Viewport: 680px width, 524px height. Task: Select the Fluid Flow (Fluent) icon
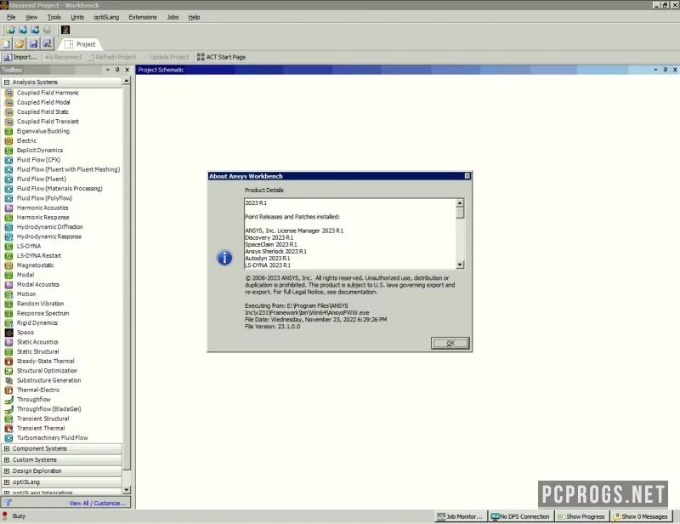(8, 179)
